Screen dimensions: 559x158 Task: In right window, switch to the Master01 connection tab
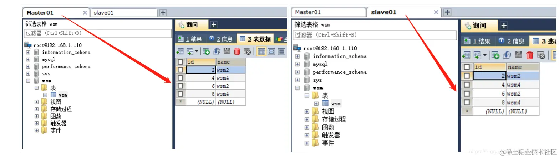[328, 12]
